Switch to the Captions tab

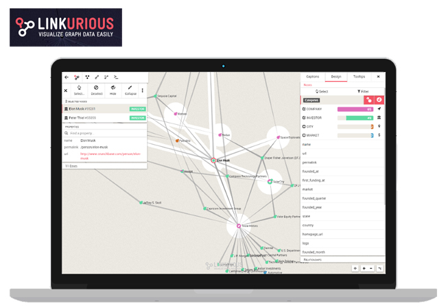pos(313,77)
